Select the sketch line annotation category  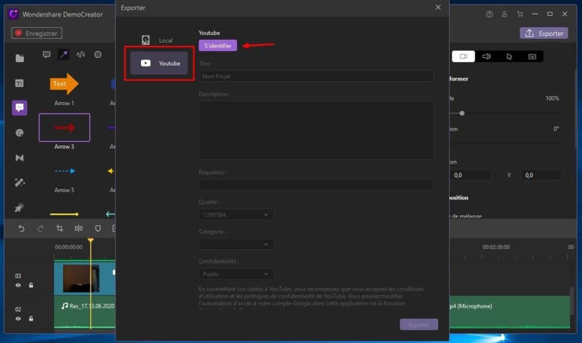pos(81,55)
